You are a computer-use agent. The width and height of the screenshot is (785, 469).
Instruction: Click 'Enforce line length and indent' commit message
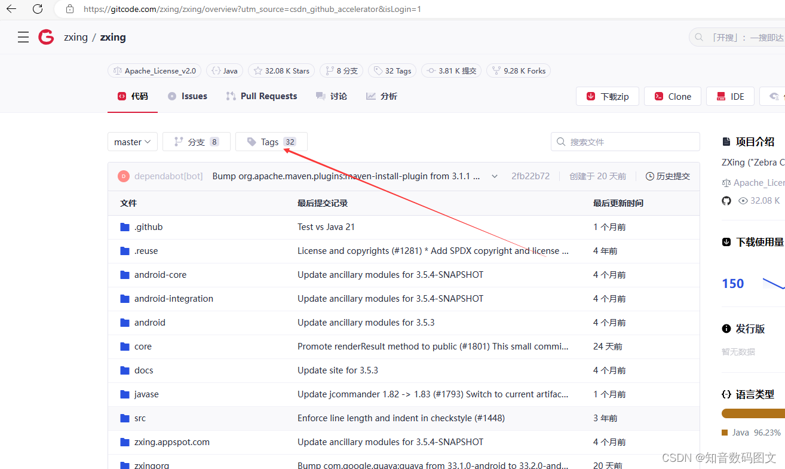point(401,418)
